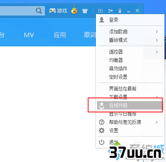Switch to the MV tab
166x162 pixels.
(x=29, y=35)
